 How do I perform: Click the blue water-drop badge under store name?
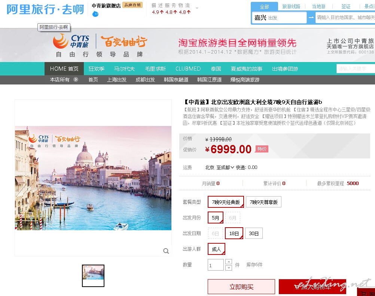click(x=95, y=14)
